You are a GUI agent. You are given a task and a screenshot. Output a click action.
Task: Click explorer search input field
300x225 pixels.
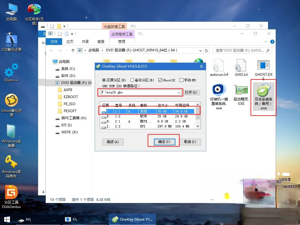(239, 51)
